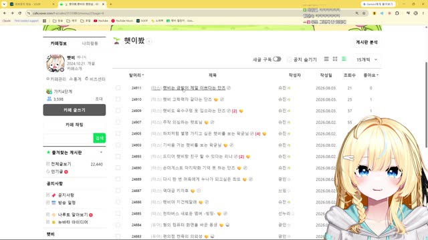Open the YouTube Music bookmark
This screenshot has width=428, height=240.
[x=122, y=21]
